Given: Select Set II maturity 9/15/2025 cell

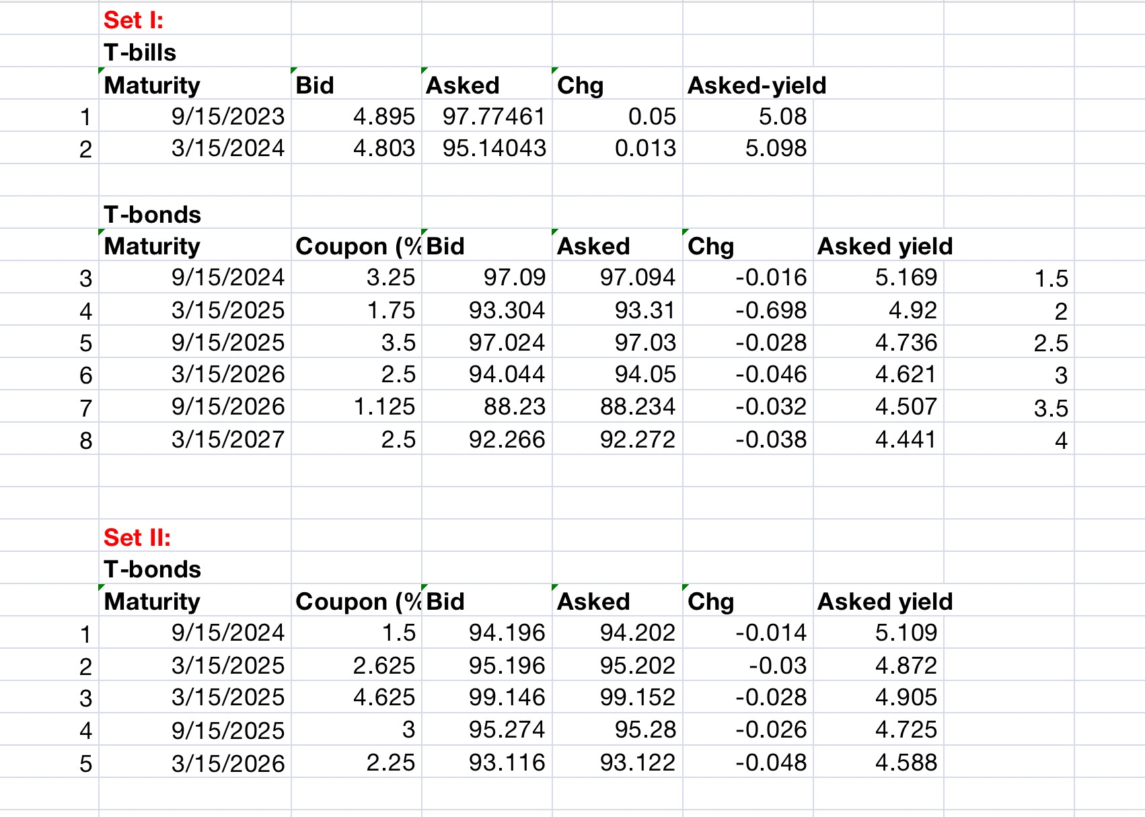Looking at the screenshot, I should click(x=194, y=730).
